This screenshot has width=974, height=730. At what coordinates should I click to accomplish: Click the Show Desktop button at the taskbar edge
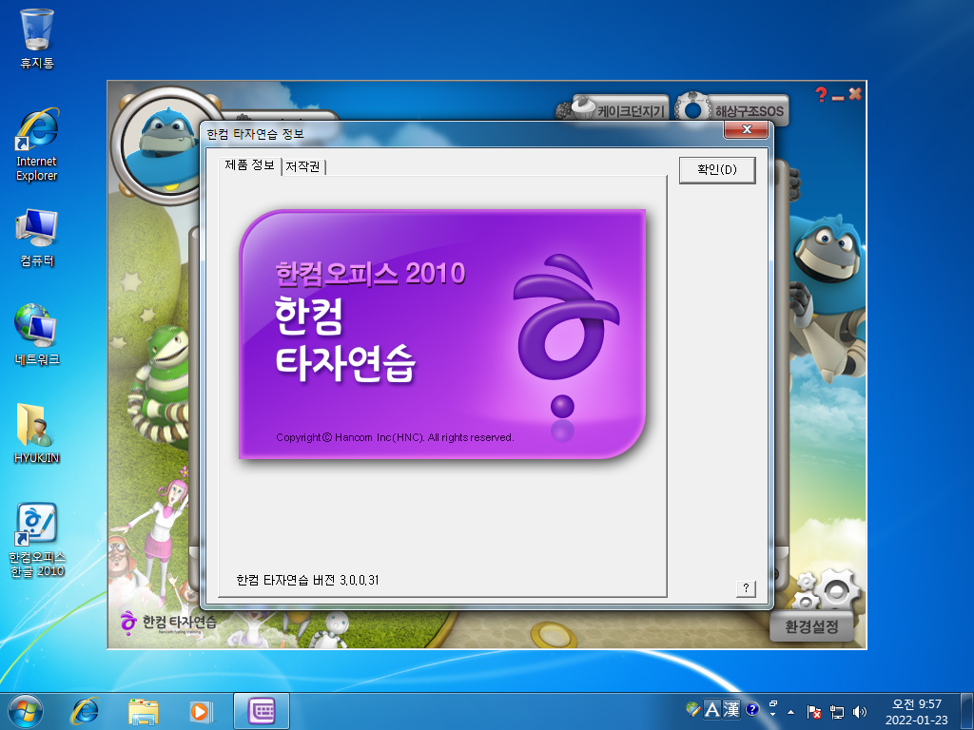967,711
